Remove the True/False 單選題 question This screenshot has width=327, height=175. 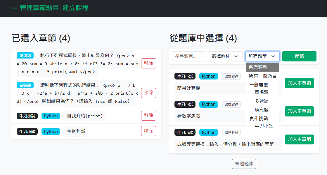(148, 93)
